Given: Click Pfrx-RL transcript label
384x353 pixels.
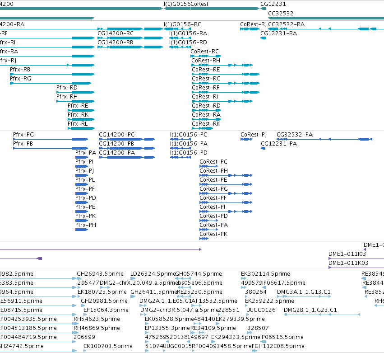Looking at the screenshot, I should [x=78, y=124].
